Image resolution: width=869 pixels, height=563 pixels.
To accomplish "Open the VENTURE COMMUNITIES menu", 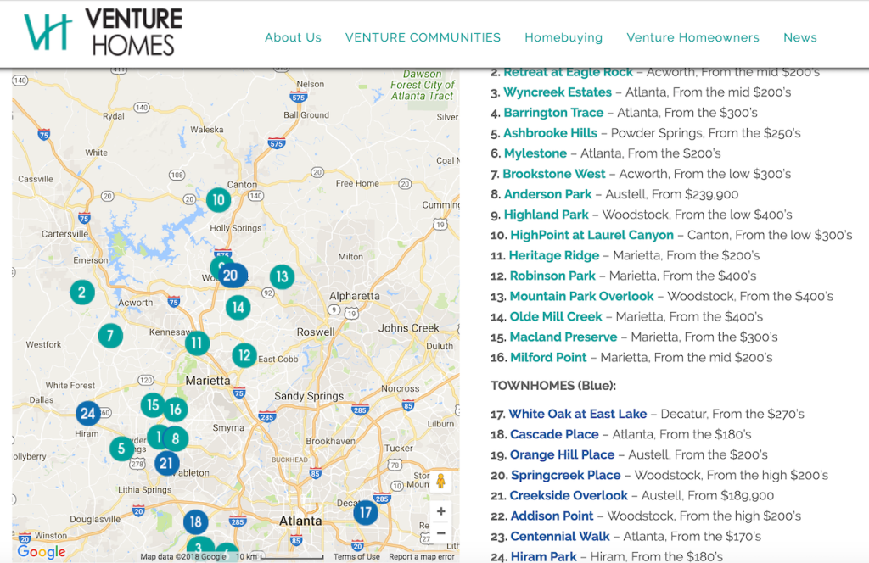I will [x=423, y=37].
